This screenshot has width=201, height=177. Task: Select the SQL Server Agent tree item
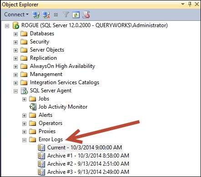pos(50,91)
